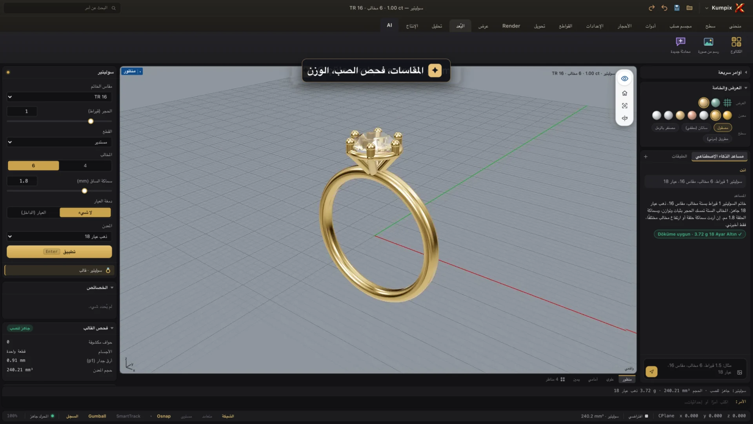Select the wireframe grid display mode icon
This screenshot has width=753, height=424.
coord(727,103)
